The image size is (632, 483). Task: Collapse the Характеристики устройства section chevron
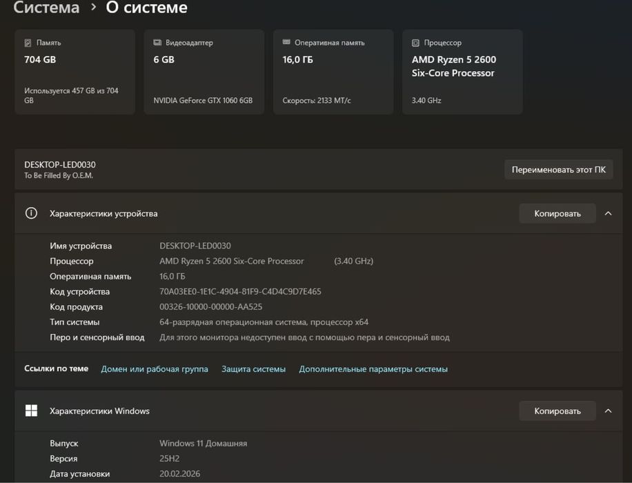tap(609, 213)
